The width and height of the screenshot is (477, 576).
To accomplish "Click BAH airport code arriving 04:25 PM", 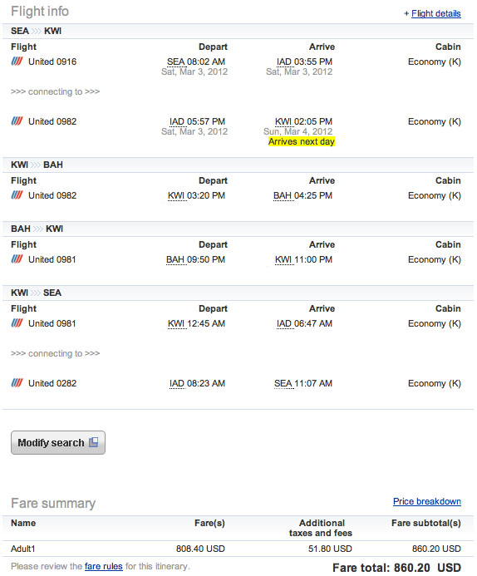I will tap(282, 196).
